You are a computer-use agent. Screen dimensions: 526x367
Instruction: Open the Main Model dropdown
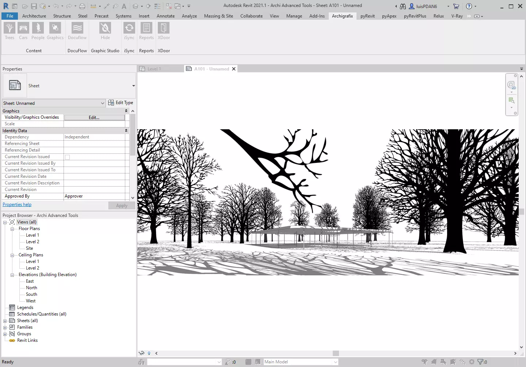335,362
